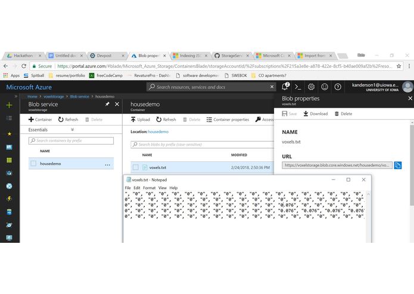Open the Chrome three-dot menu
The image size is (414, 294).
[x=409, y=66]
